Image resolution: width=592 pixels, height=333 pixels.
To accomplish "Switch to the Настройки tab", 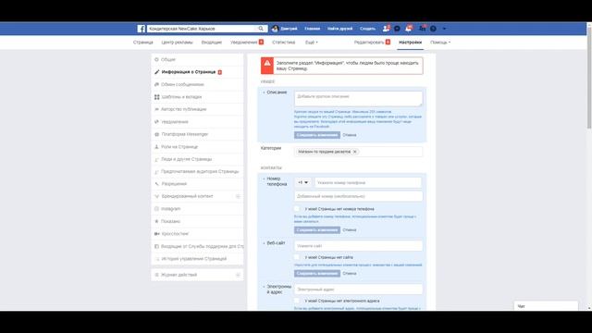I will point(410,43).
